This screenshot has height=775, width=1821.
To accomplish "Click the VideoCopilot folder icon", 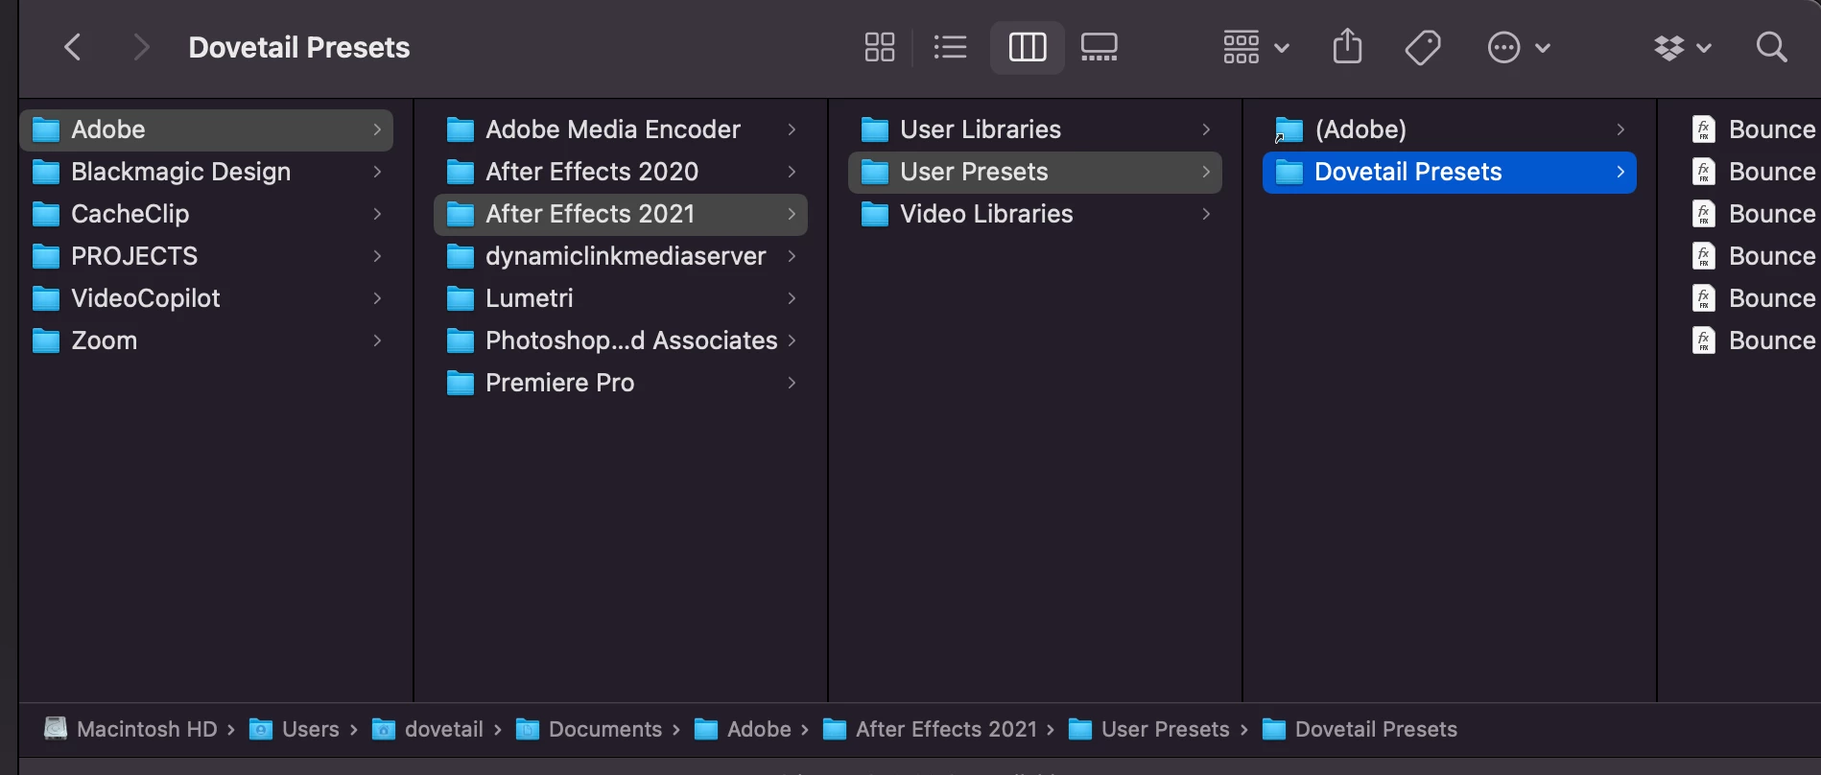I will pos(46,299).
